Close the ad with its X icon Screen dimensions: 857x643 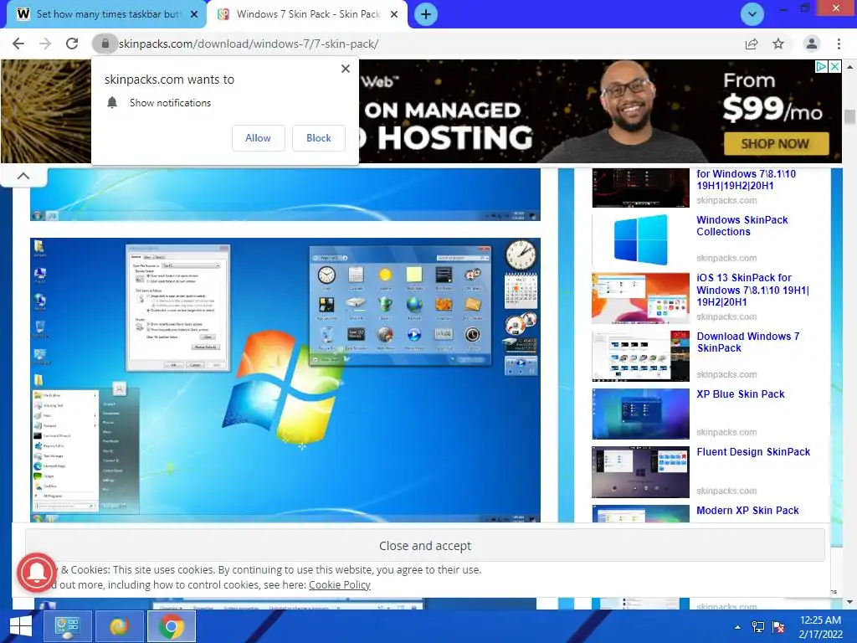click(834, 67)
